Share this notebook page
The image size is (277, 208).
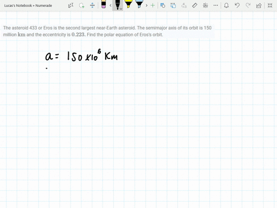[259, 5]
